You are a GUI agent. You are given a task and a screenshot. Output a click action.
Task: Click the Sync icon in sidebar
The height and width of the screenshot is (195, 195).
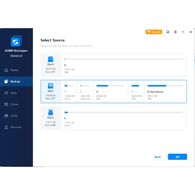pos(6,93)
